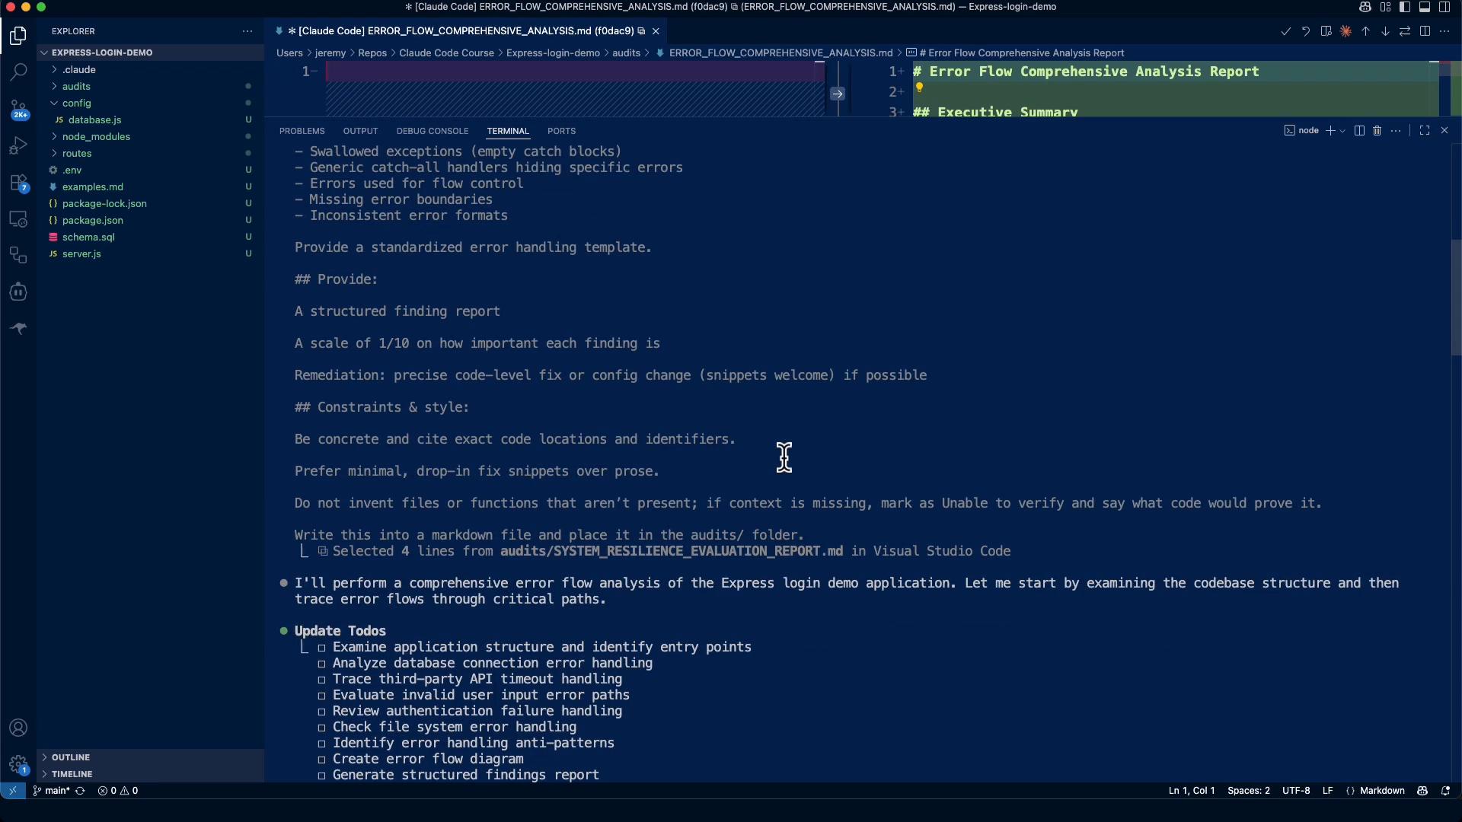Open the Search view in activity bar
The width and height of the screenshot is (1462, 822).
pyautogui.click(x=18, y=72)
